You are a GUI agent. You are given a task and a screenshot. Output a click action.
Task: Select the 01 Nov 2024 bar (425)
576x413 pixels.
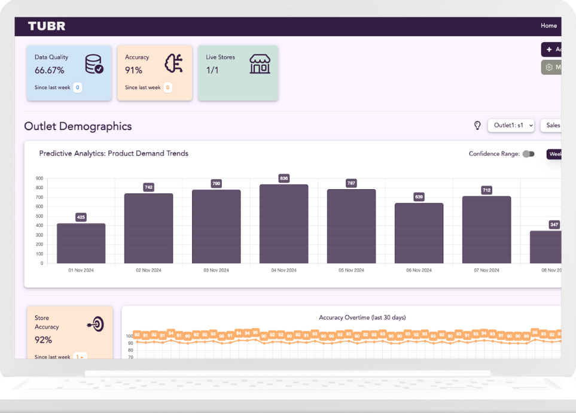coord(81,243)
